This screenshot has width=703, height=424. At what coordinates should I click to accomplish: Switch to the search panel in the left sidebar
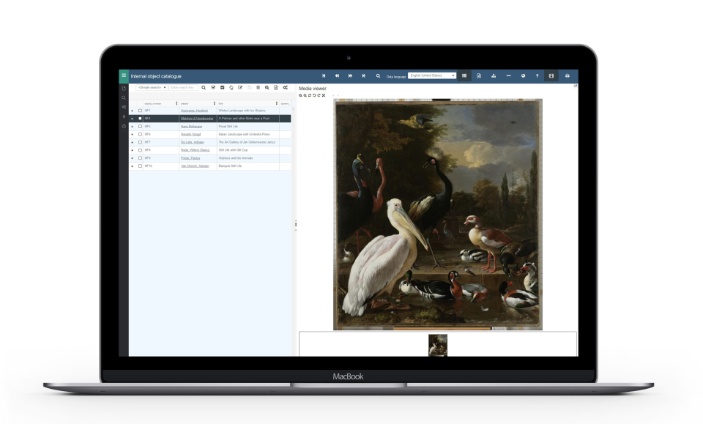[x=123, y=97]
